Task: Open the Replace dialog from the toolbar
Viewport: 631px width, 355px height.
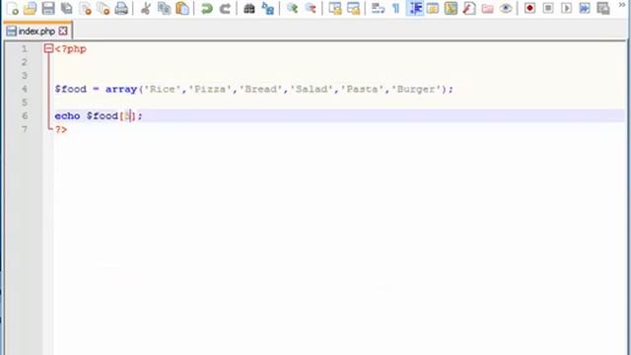Action: [x=267, y=8]
